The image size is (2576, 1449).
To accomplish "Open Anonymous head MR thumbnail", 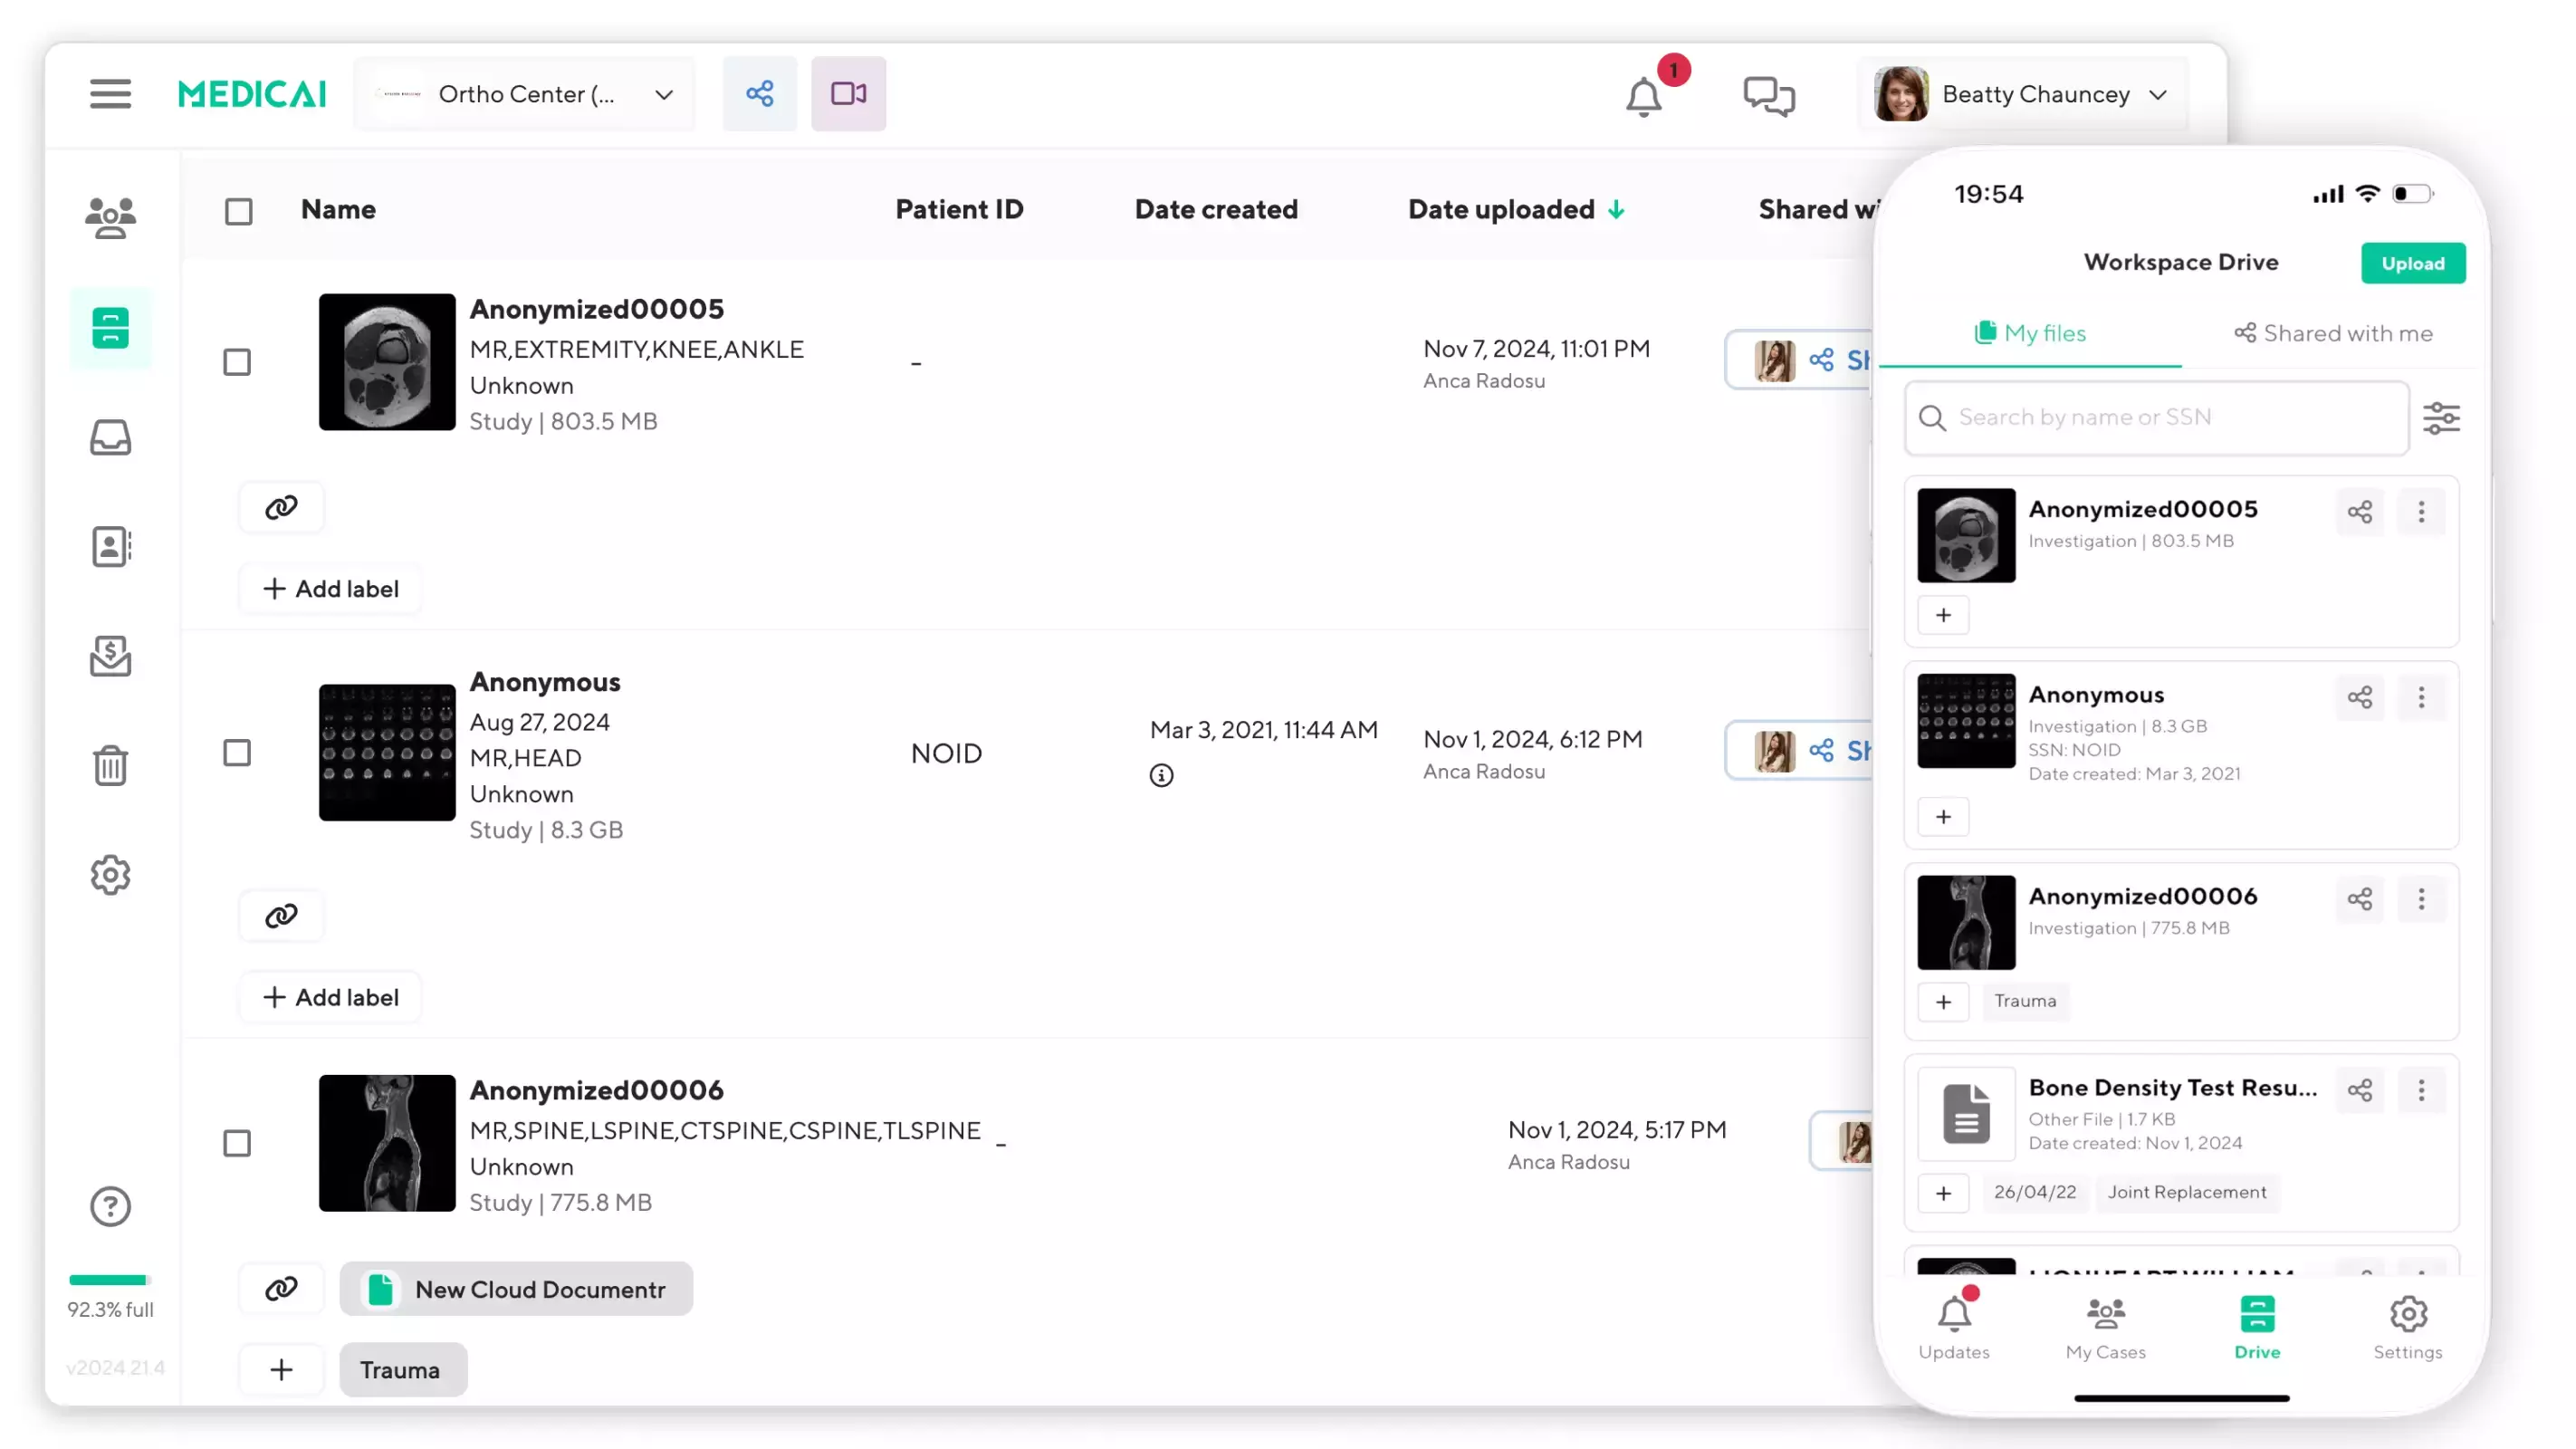I will tap(387, 752).
